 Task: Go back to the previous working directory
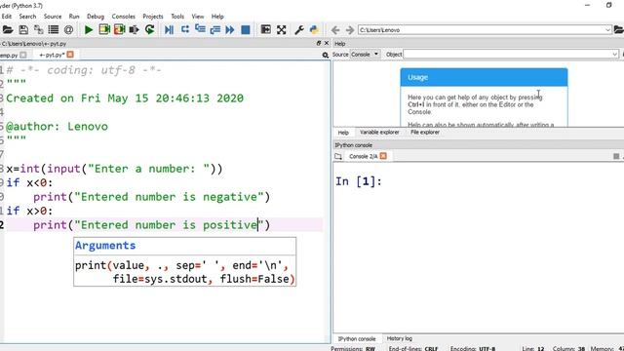335,30
